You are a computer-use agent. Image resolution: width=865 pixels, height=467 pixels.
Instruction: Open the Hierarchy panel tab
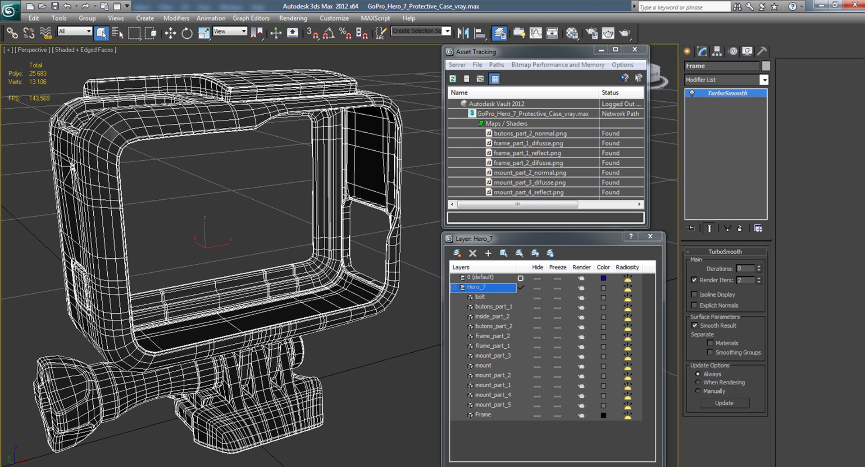click(717, 52)
